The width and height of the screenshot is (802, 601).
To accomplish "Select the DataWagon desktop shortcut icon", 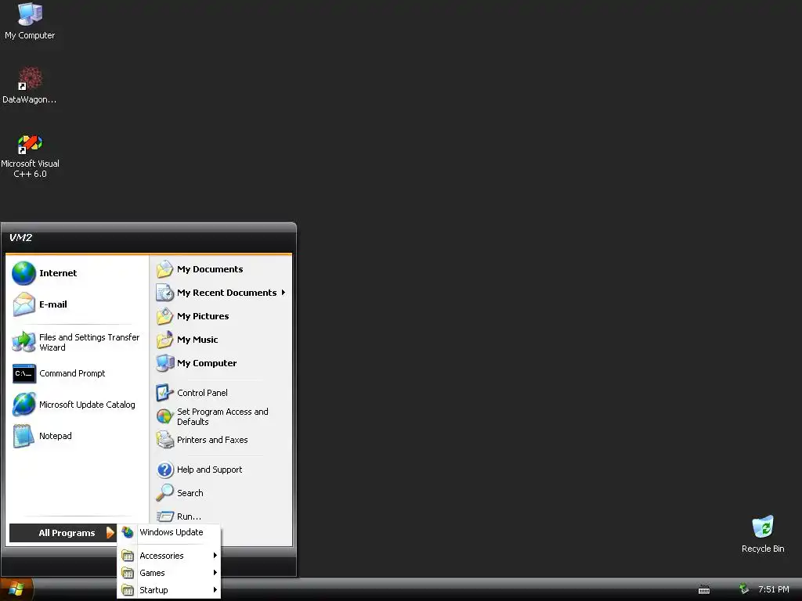I will coord(30,85).
